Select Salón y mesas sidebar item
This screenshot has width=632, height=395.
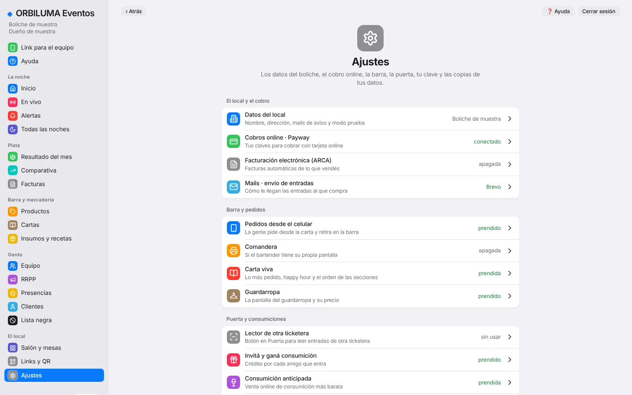coord(54,348)
